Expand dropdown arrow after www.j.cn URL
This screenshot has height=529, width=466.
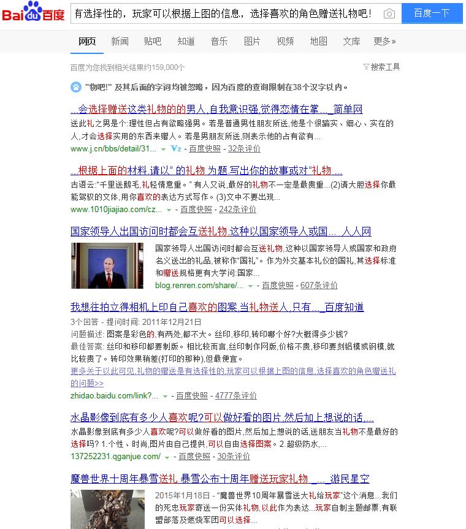pyautogui.click(x=163, y=149)
